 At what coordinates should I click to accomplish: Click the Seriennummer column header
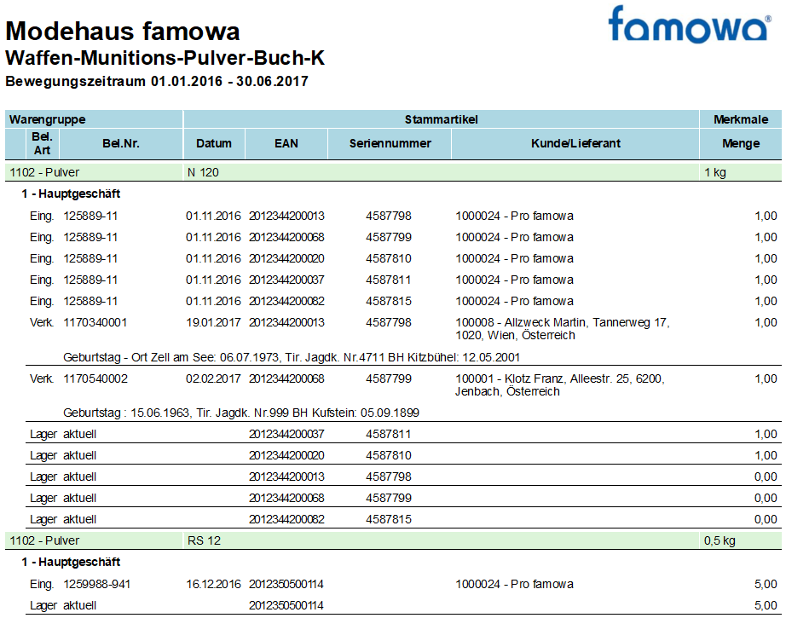pyautogui.click(x=390, y=143)
